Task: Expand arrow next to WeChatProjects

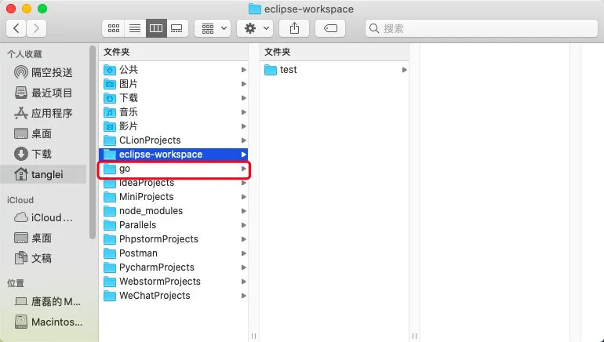Action: click(243, 296)
